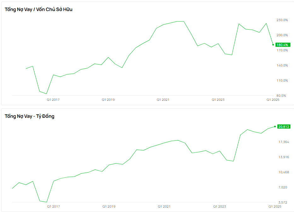
Task: Click Q1 2017 label on the Tỷ Đồng chart
Action: click(x=54, y=207)
